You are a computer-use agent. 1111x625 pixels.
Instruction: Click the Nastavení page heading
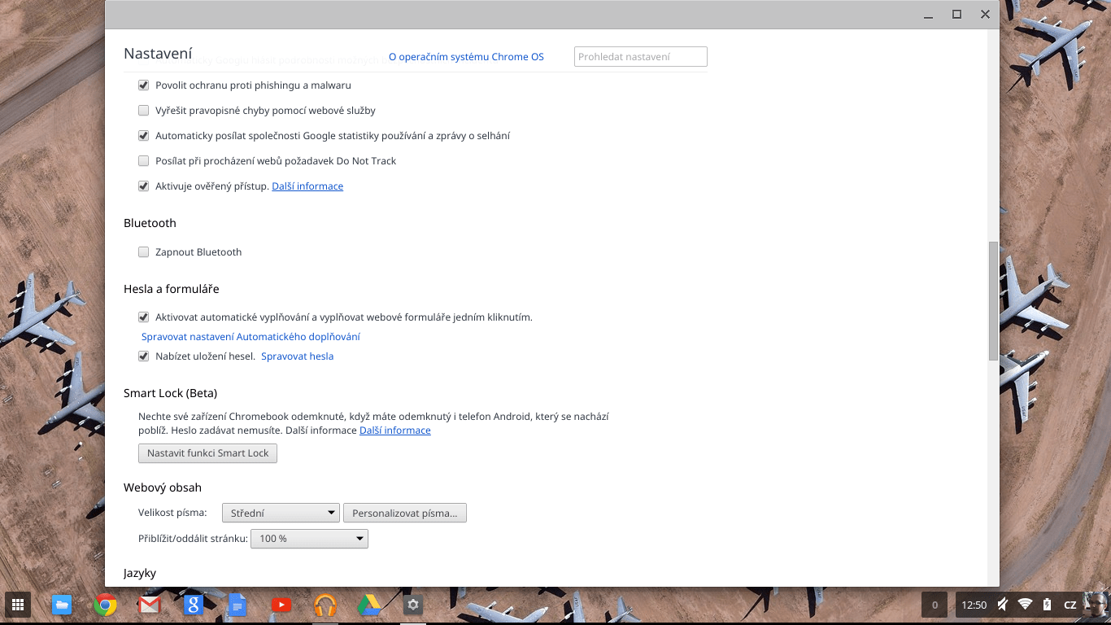click(x=158, y=54)
